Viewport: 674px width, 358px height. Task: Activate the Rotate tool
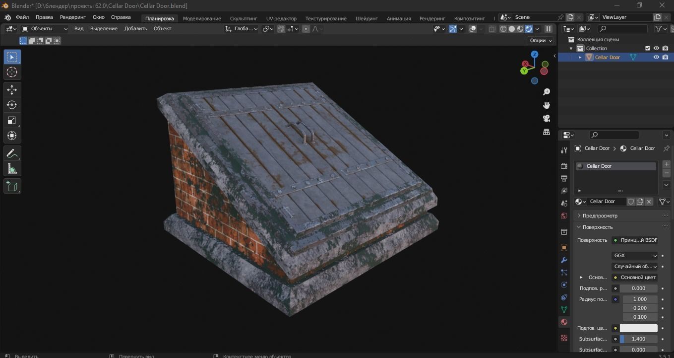point(12,105)
